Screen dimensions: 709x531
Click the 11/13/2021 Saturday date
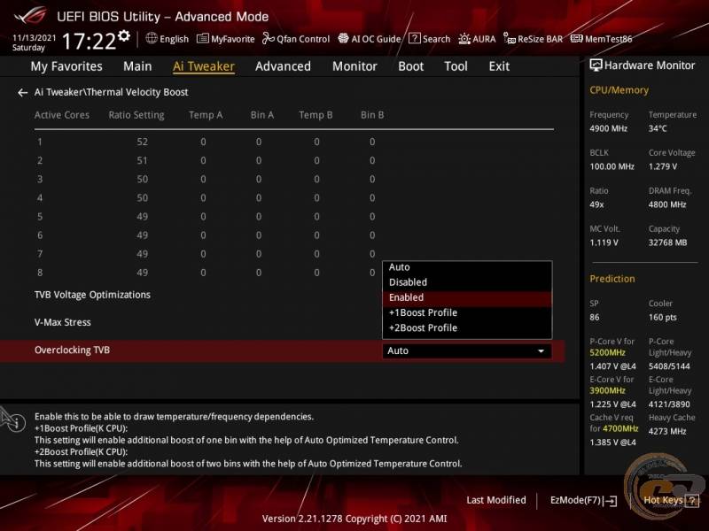coord(34,42)
